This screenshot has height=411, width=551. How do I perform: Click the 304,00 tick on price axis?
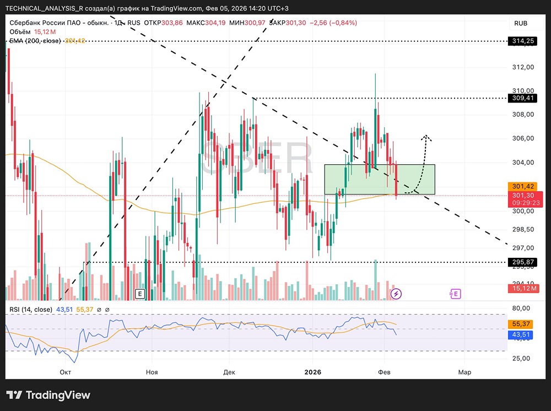tap(523, 163)
